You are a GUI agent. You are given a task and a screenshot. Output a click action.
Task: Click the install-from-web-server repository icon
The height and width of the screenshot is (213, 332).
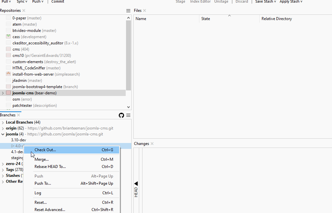8,74
